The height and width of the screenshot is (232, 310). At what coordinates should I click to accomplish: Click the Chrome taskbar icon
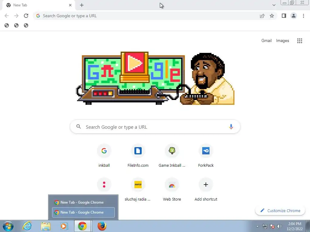tap(82, 226)
